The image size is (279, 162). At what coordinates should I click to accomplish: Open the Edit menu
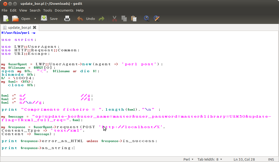pyautogui.click(x=13, y=10)
